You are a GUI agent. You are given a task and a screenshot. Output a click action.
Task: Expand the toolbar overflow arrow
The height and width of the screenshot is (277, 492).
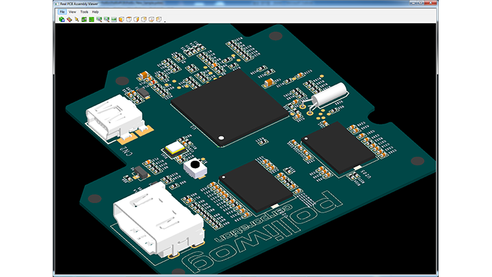[x=165, y=21]
